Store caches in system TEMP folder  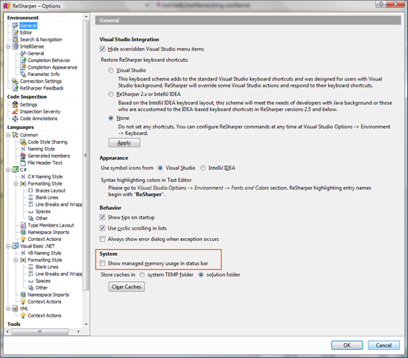142,274
